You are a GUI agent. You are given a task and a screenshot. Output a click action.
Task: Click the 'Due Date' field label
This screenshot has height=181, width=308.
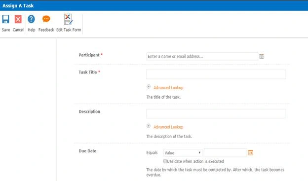[x=87, y=151]
